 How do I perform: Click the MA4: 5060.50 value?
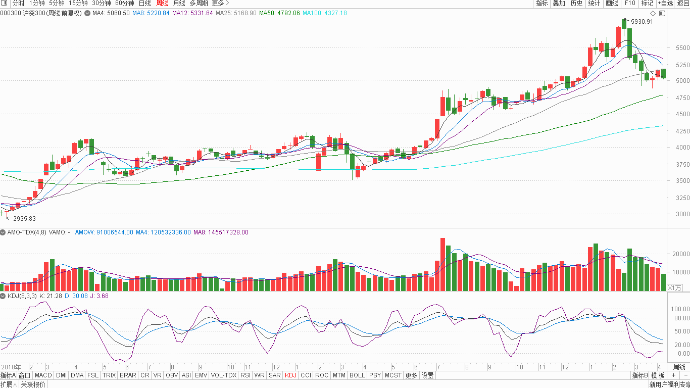point(111,13)
